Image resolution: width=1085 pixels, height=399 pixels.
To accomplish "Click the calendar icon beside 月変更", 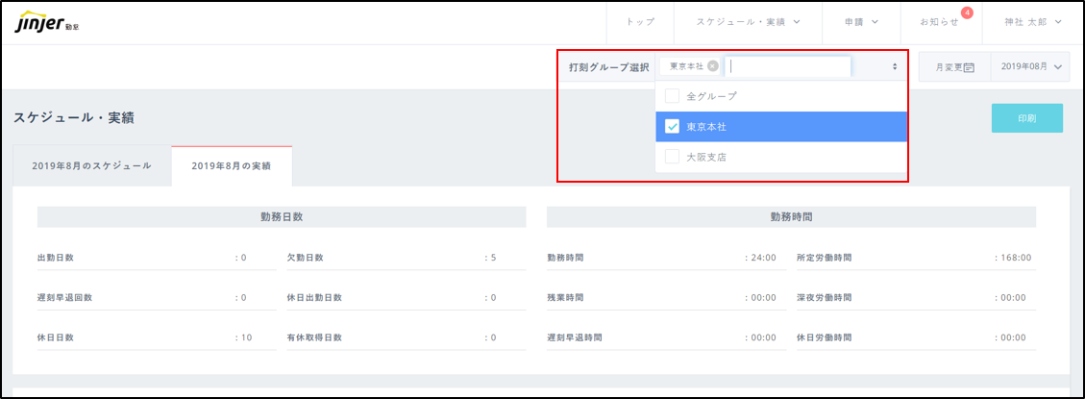I will (x=969, y=67).
